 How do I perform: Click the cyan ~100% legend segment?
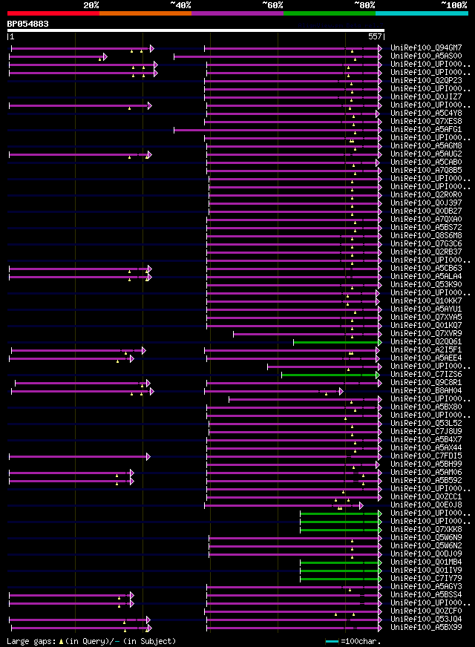point(422,13)
